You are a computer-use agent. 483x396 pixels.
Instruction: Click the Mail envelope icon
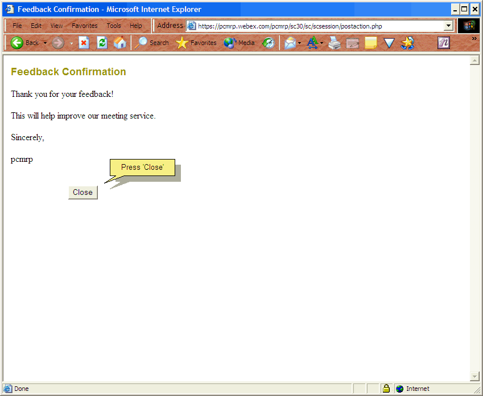290,43
